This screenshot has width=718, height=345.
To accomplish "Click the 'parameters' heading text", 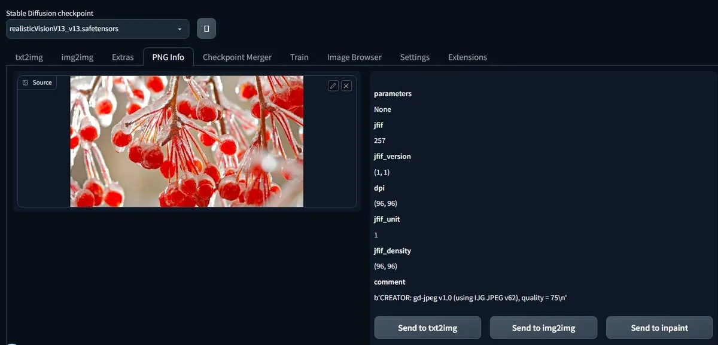I will coord(393,94).
